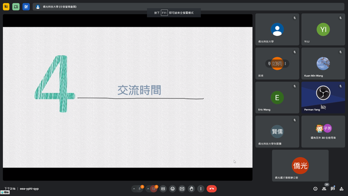This screenshot has height=196, width=348.
Task: Open the emoji reactions button
Action: (173, 189)
